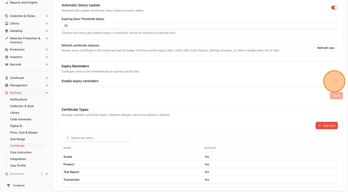Click the Management briefcase icon

[7, 85]
